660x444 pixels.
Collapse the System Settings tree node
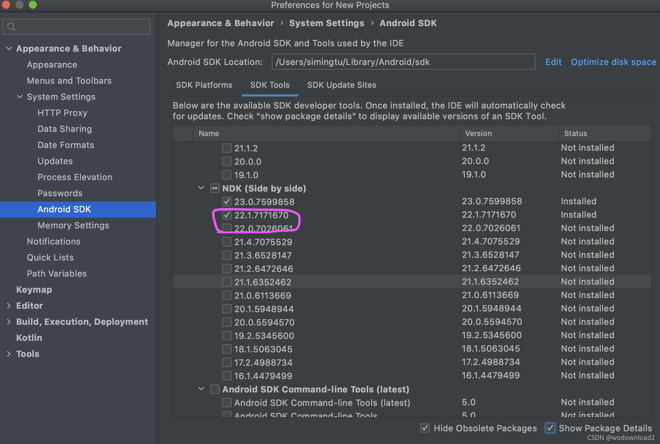(20, 97)
